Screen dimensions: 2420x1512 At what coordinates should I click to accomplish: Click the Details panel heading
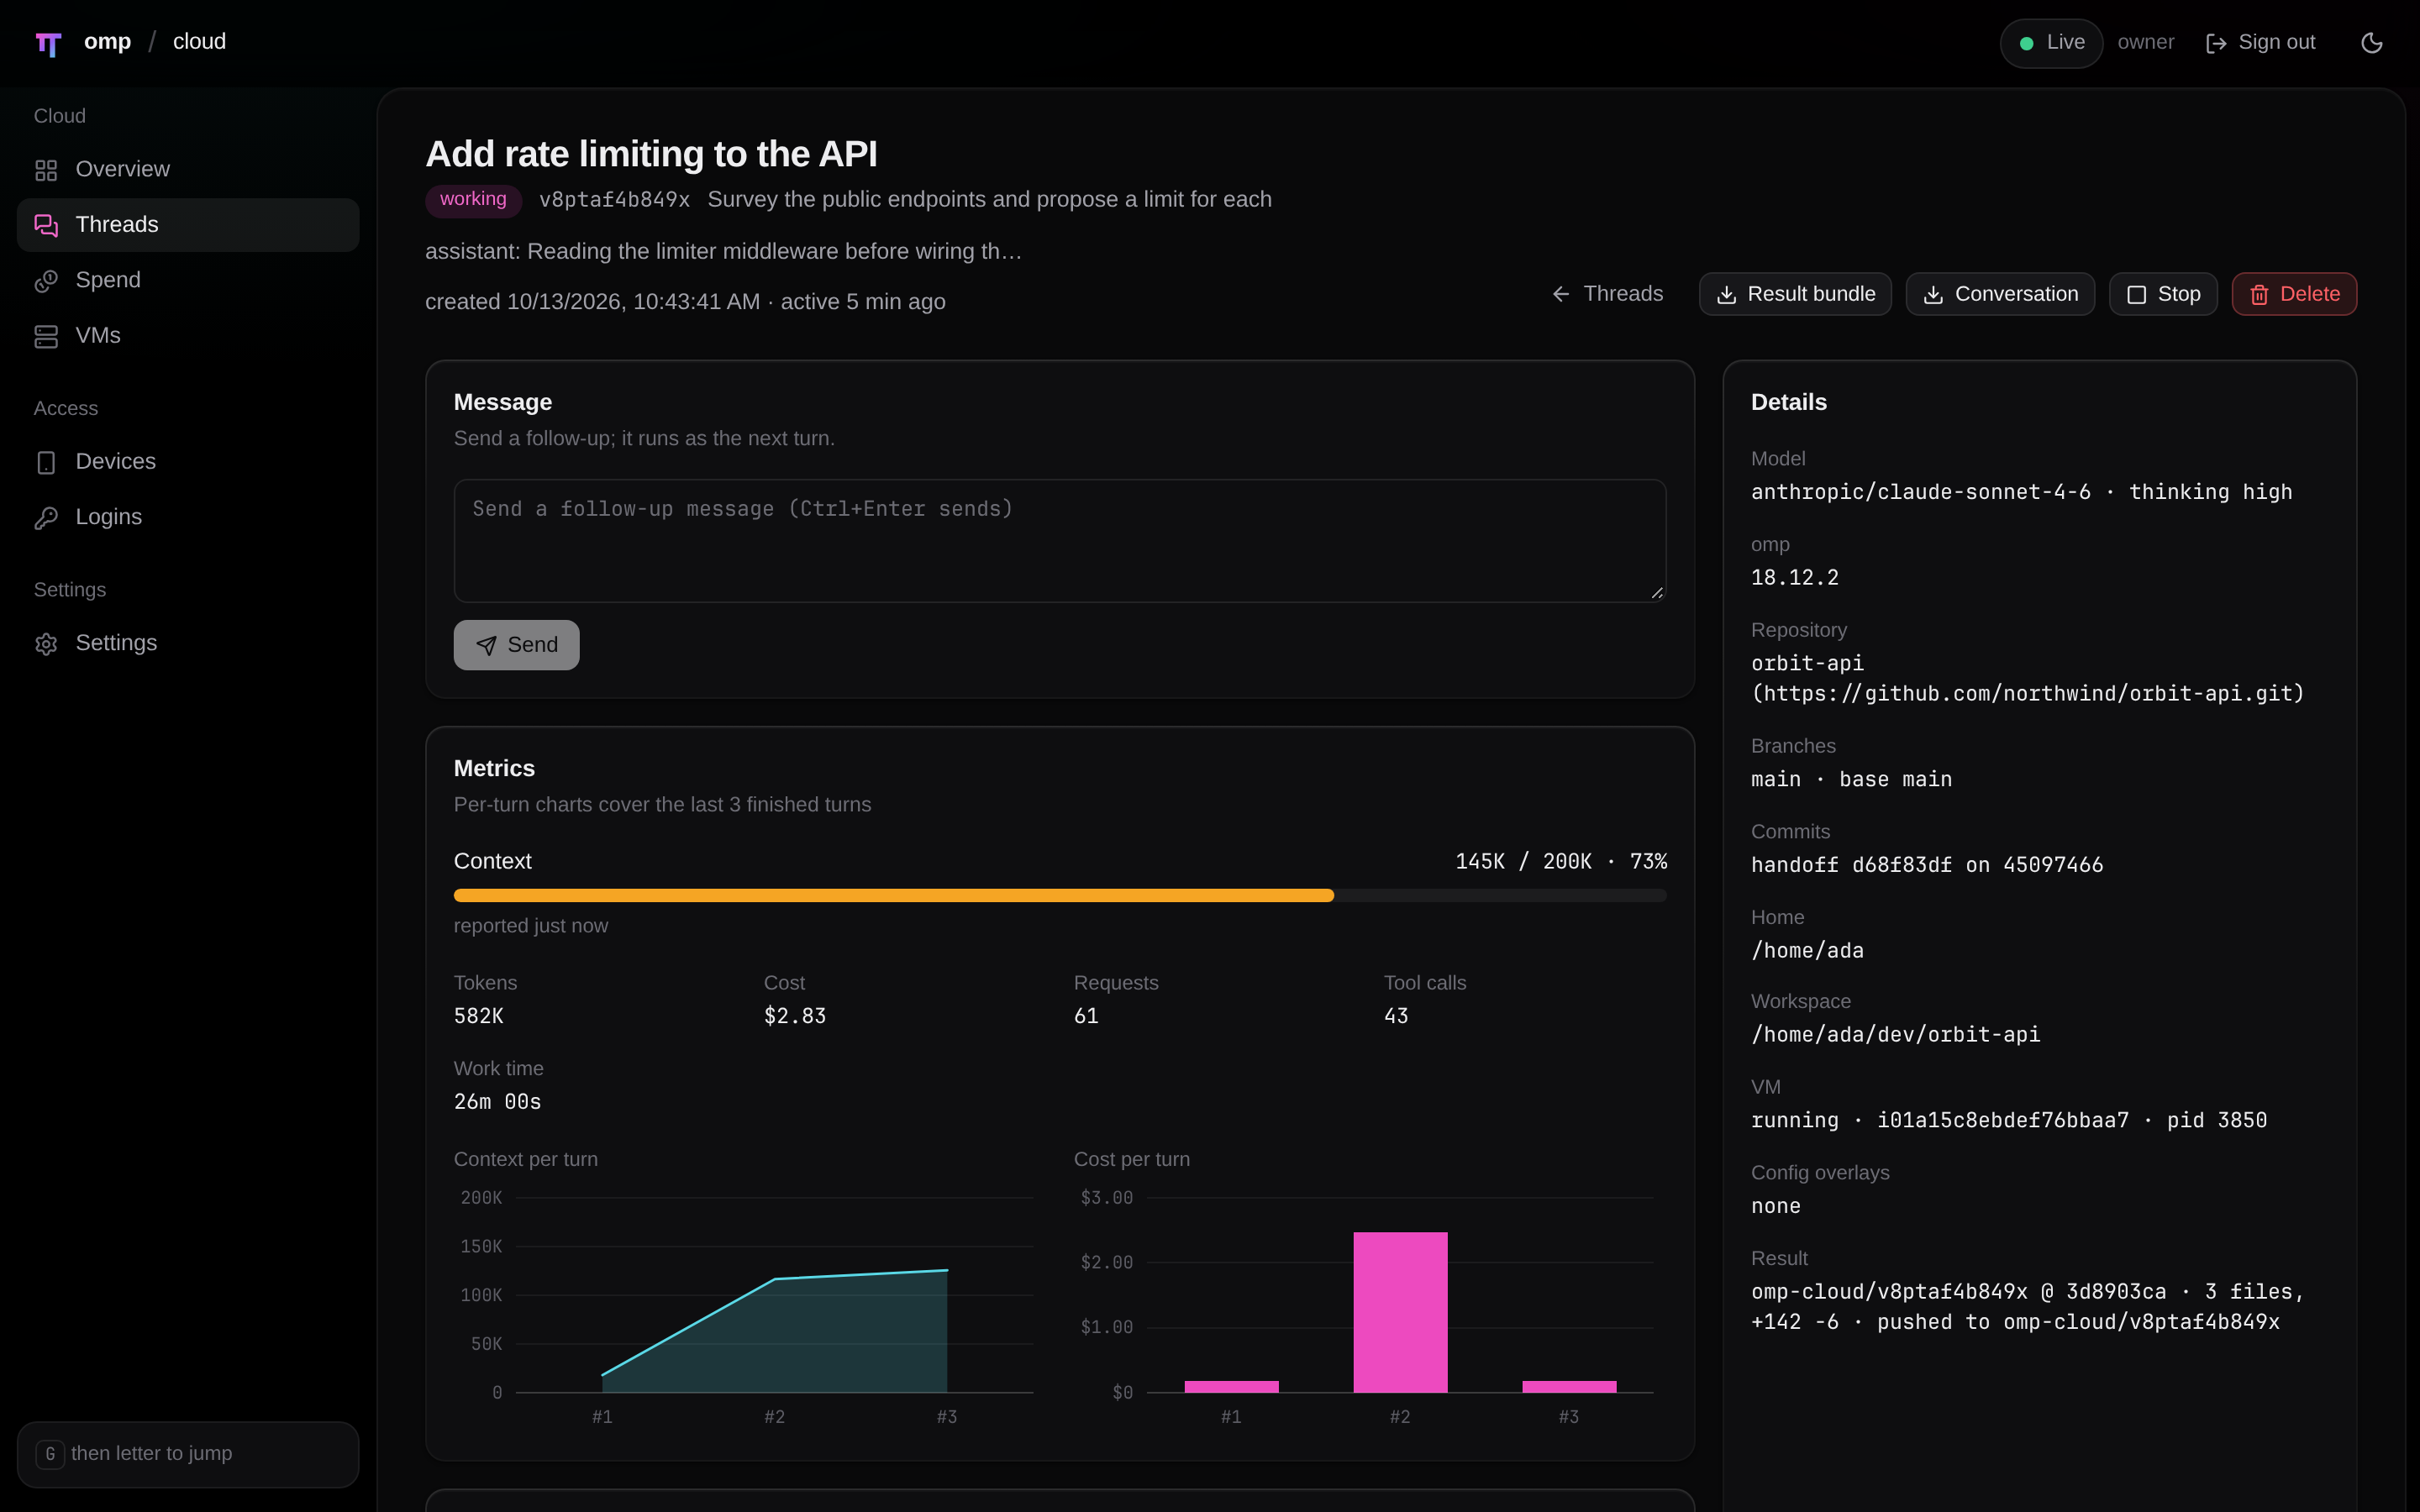click(1789, 402)
